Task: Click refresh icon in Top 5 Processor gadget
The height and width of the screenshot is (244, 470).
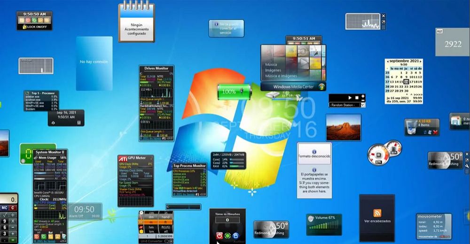Action: point(27,93)
